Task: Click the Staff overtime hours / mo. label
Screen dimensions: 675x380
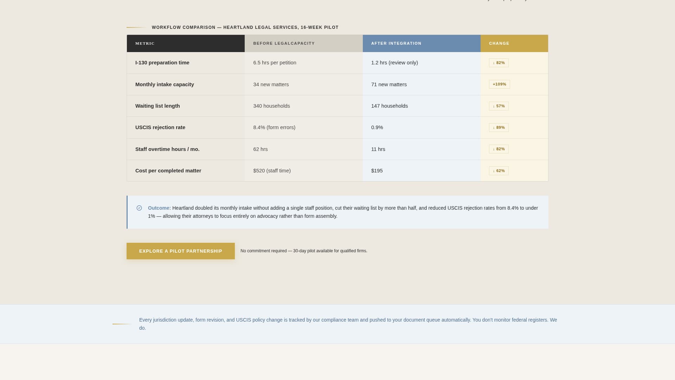Action: pos(167,149)
